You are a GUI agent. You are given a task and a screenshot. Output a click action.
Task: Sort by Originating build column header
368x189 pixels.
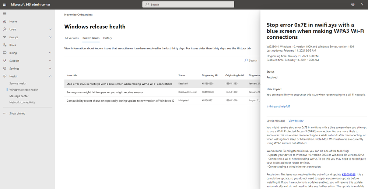pos(234,76)
